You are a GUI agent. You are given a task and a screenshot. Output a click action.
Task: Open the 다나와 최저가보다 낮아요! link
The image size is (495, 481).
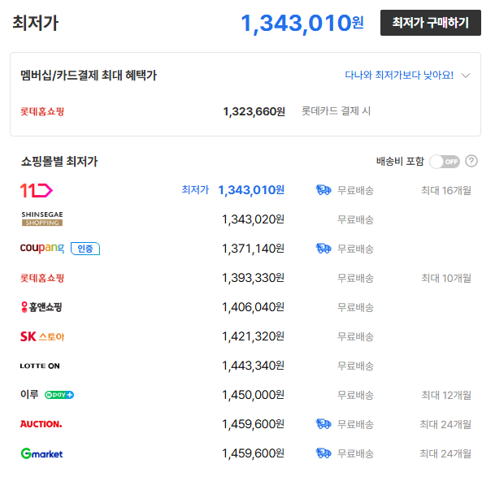click(399, 75)
